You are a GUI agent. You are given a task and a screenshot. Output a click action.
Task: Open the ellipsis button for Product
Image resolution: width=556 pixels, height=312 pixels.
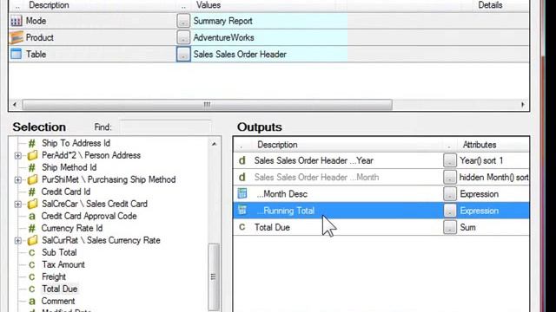click(x=183, y=37)
